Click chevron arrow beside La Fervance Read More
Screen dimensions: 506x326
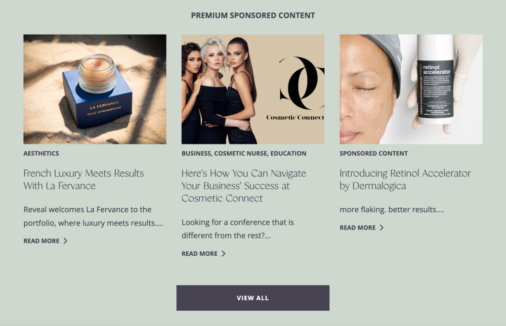pyautogui.click(x=66, y=241)
